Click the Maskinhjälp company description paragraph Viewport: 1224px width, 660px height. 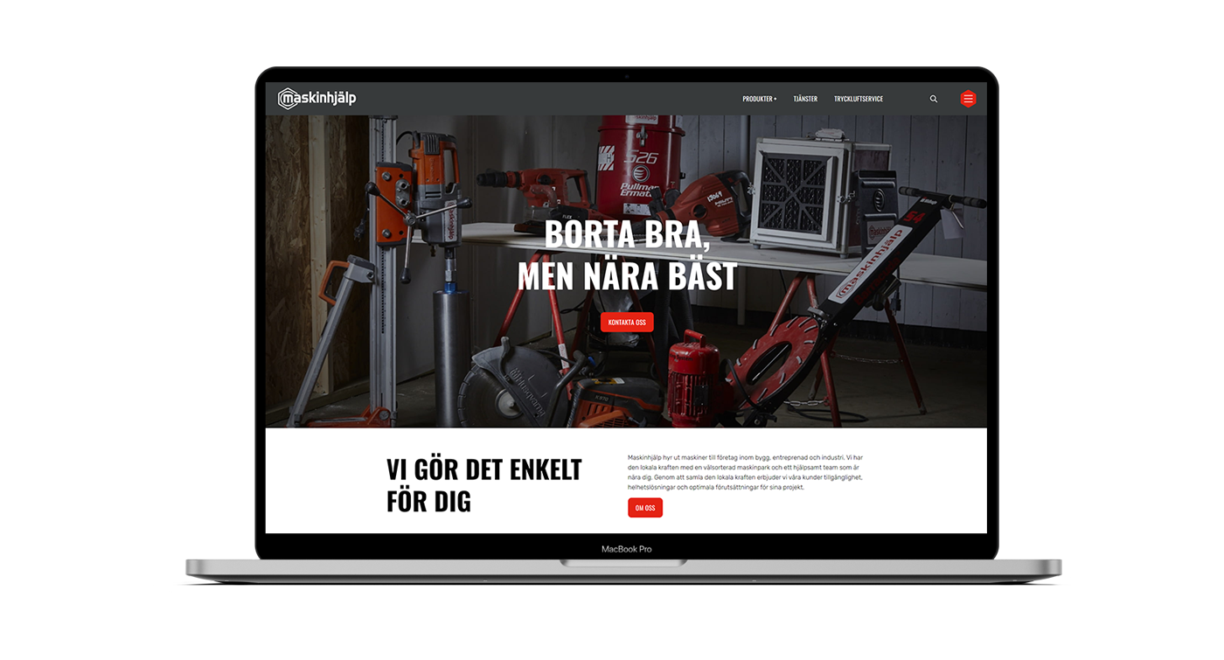point(745,472)
